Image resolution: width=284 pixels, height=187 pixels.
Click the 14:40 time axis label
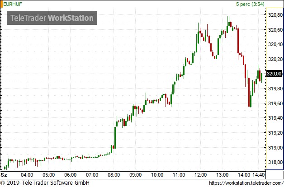coord(259,175)
